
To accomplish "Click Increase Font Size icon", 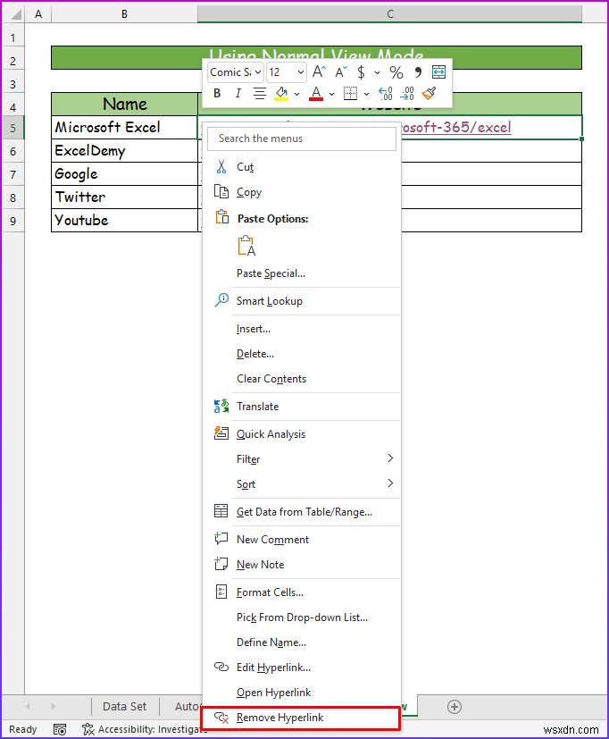I will [319, 71].
